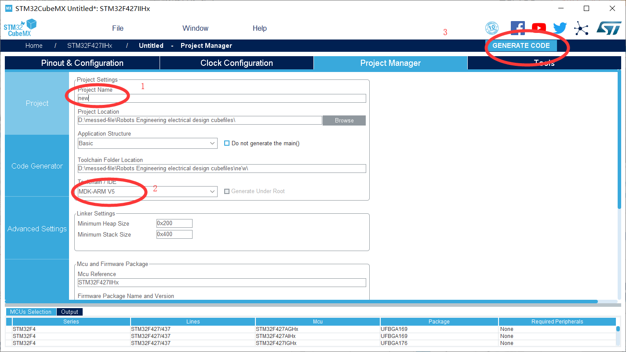Select the Project Manager tab
This screenshot has width=626, height=352.
pyautogui.click(x=390, y=63)
